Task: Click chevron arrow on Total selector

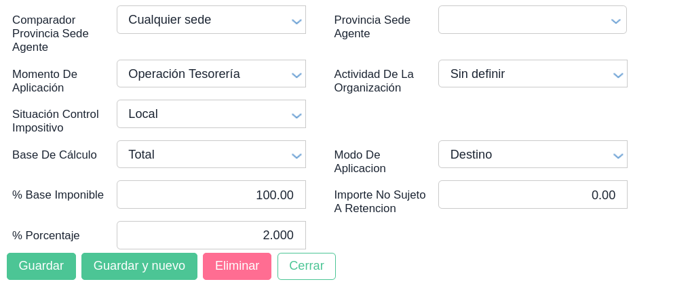Action: pyautogui.click(x=296, y=156)
